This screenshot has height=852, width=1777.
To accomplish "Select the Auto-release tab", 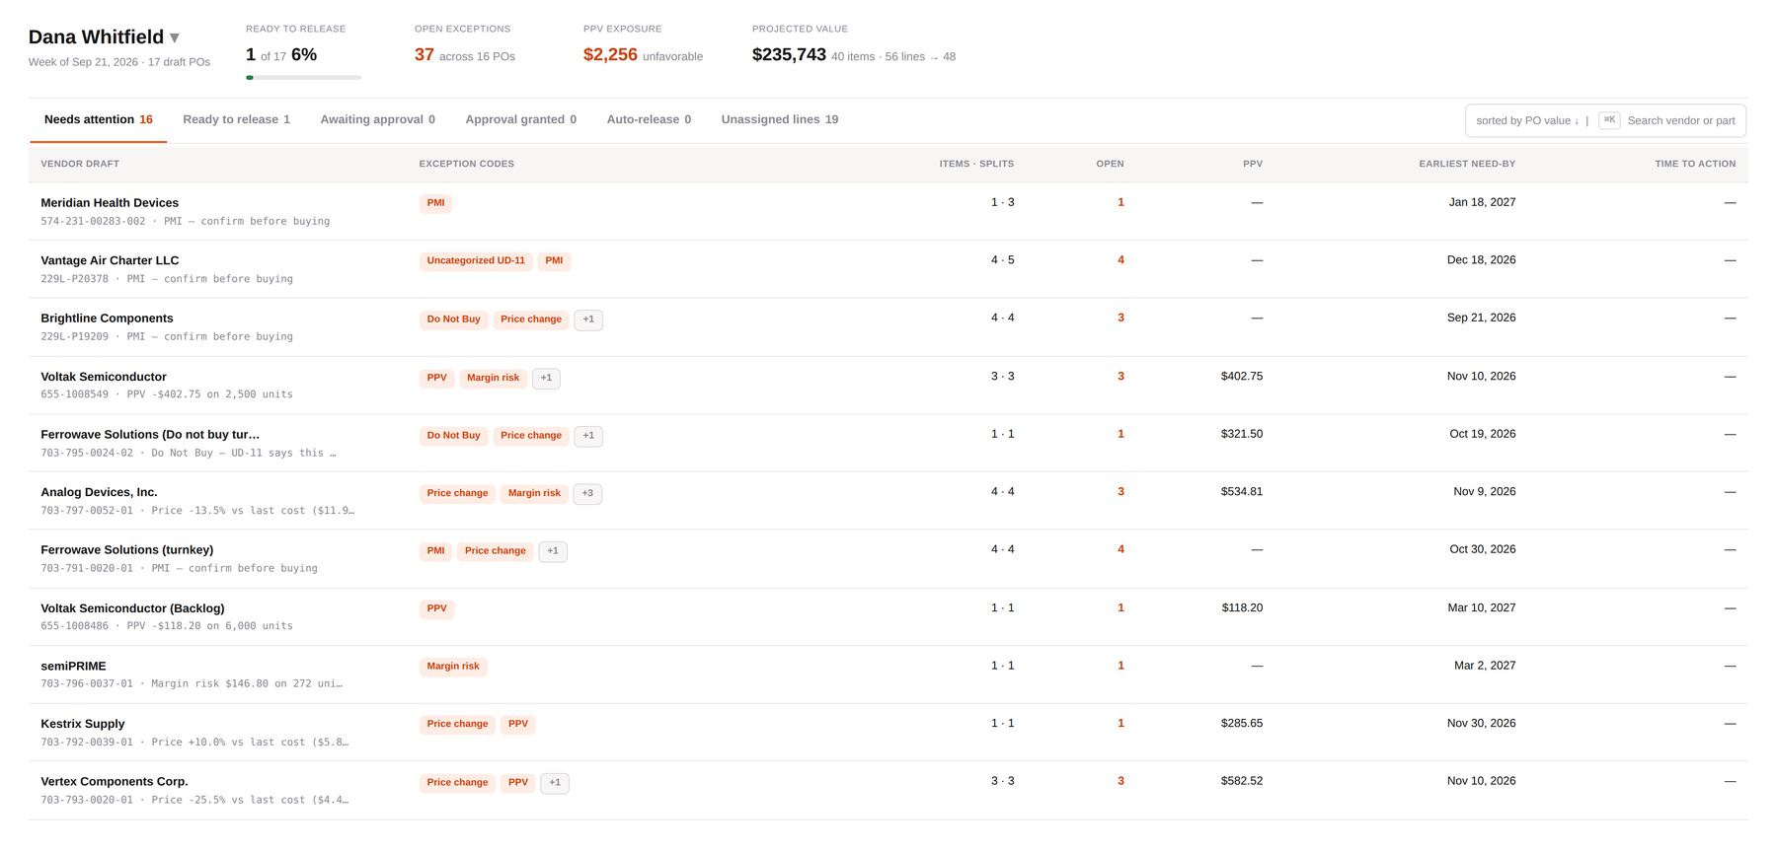I will [x=649, y=119].
